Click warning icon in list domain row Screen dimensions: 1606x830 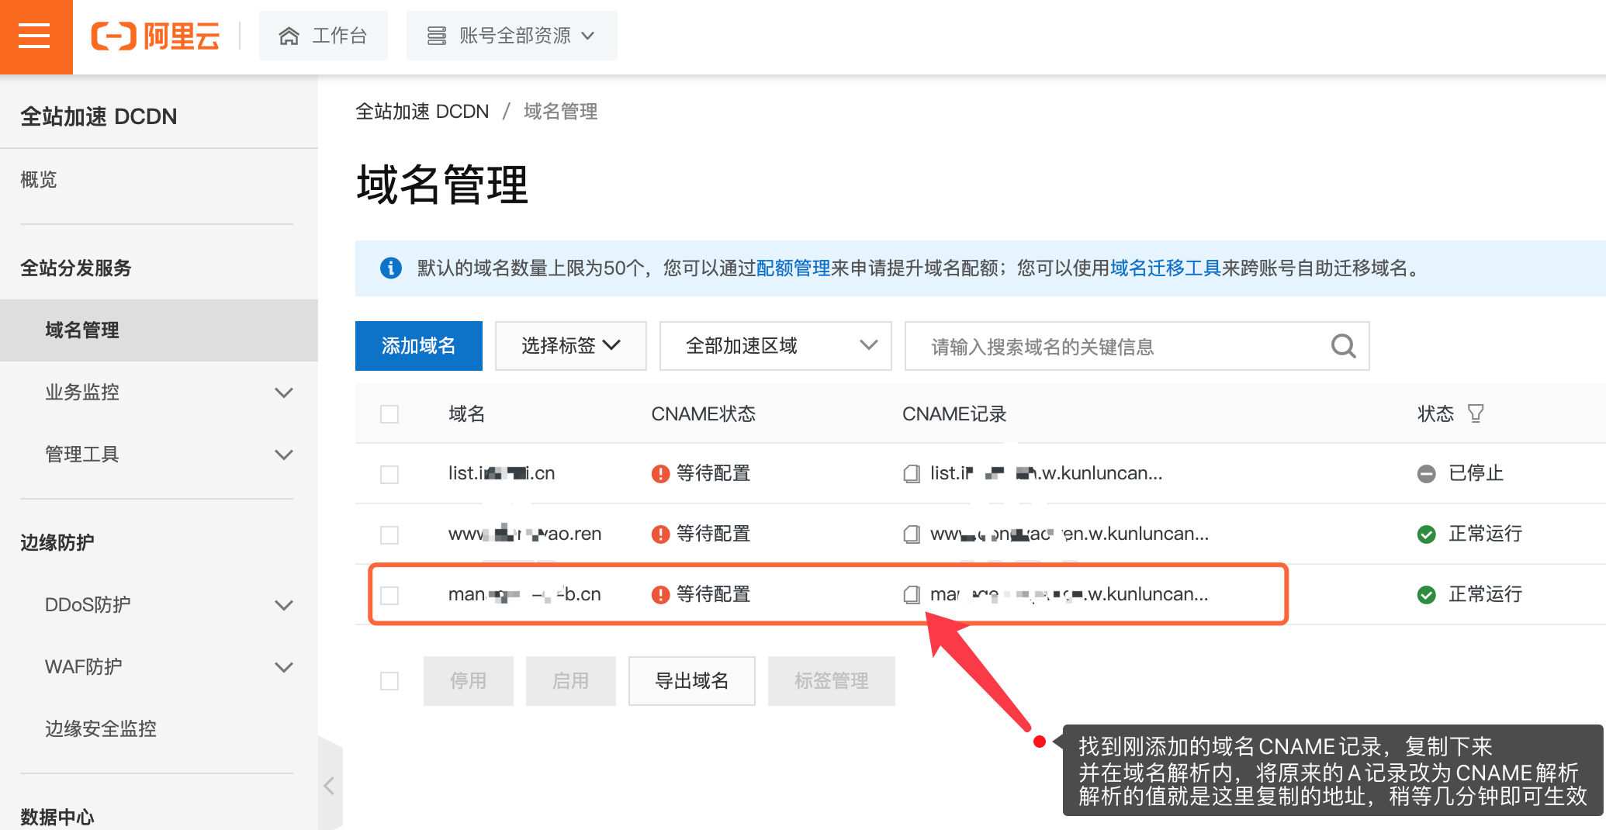[x=660, y=473]
